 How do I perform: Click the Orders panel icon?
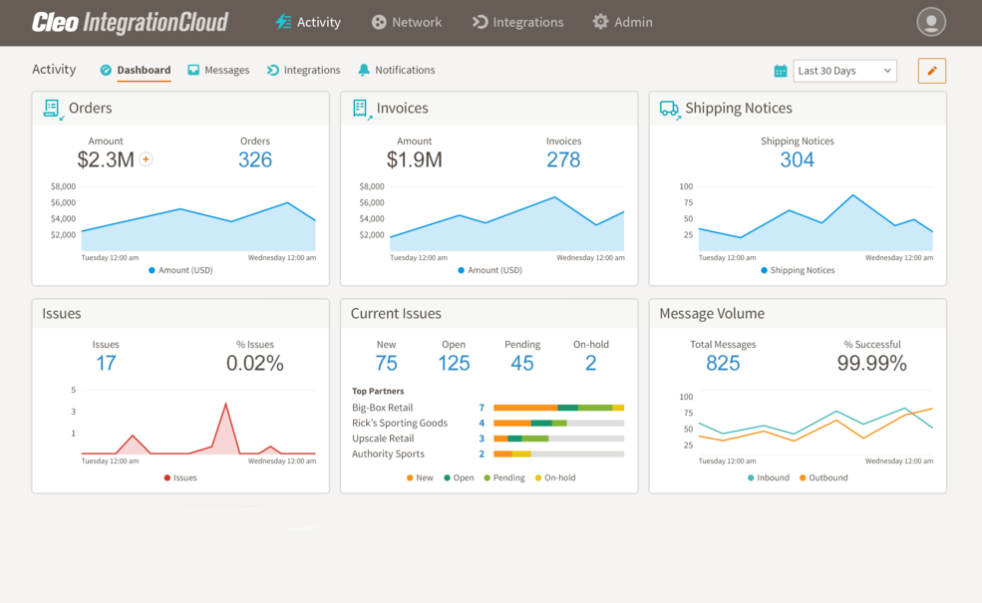pos(52,108)
